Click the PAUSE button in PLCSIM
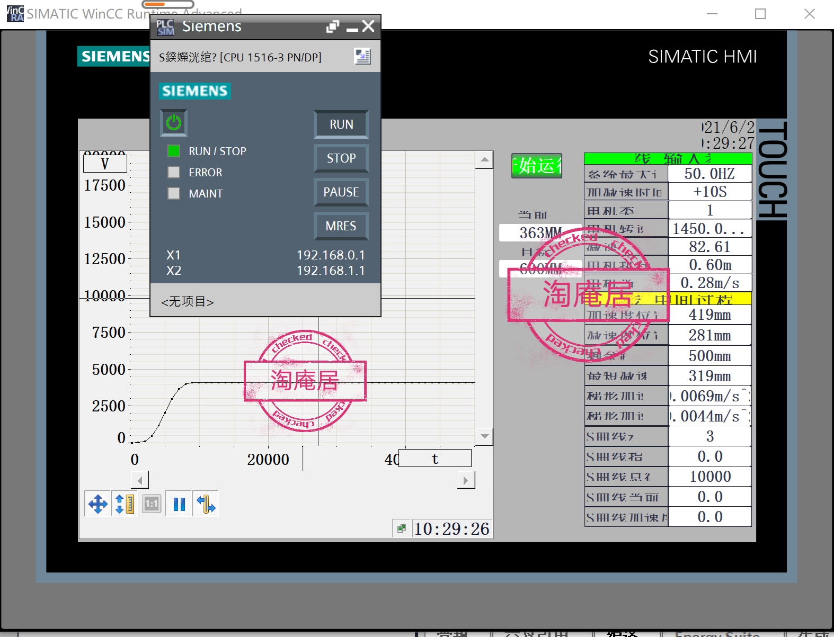Screen dimensions: 834x637 tap(341, 192)
